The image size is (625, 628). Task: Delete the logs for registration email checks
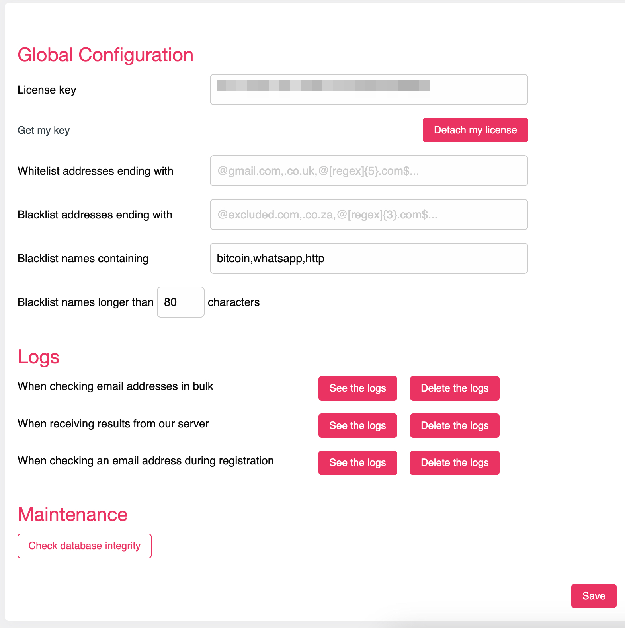(x=455, y=462)
